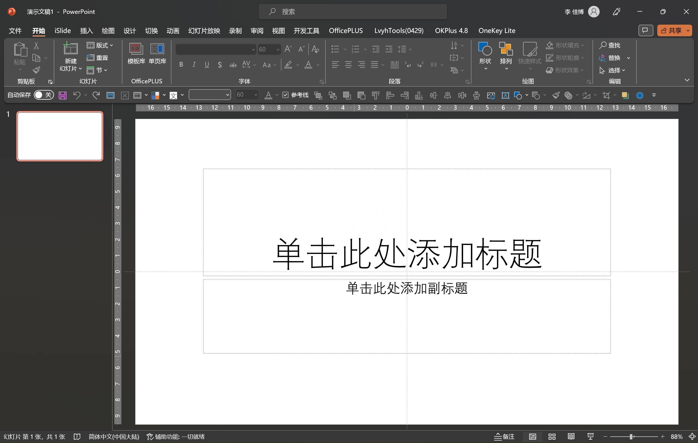Uncheck the 参考线 guides checkbox

click(x=286, y=95)
